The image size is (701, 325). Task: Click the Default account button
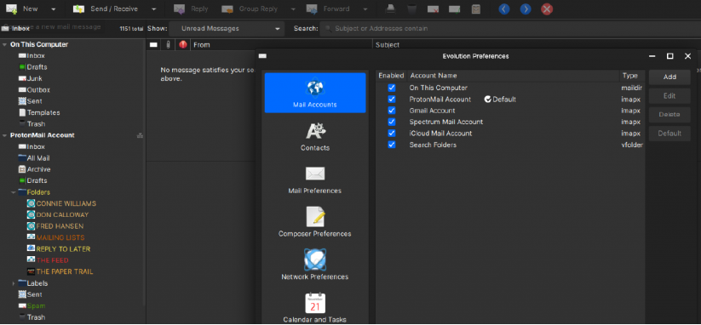(x=669, y=134)
